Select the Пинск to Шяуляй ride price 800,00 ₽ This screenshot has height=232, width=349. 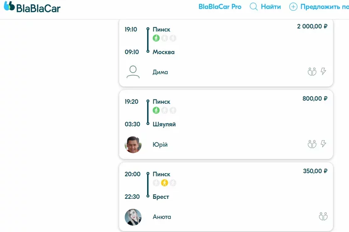(315, 98)
